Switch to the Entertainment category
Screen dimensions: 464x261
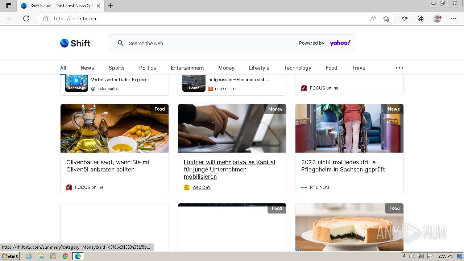tap(187, 68)
